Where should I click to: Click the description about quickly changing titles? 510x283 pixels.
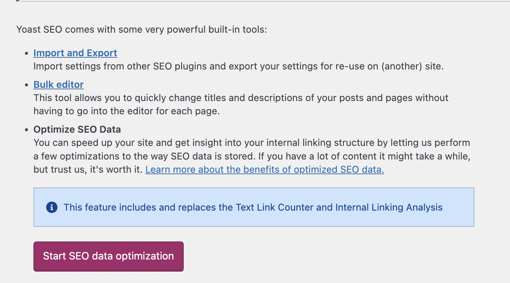click(241, 98)
